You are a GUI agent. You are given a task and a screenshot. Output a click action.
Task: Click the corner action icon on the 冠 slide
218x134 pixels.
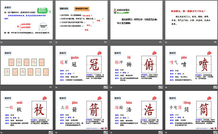(104, 87)
